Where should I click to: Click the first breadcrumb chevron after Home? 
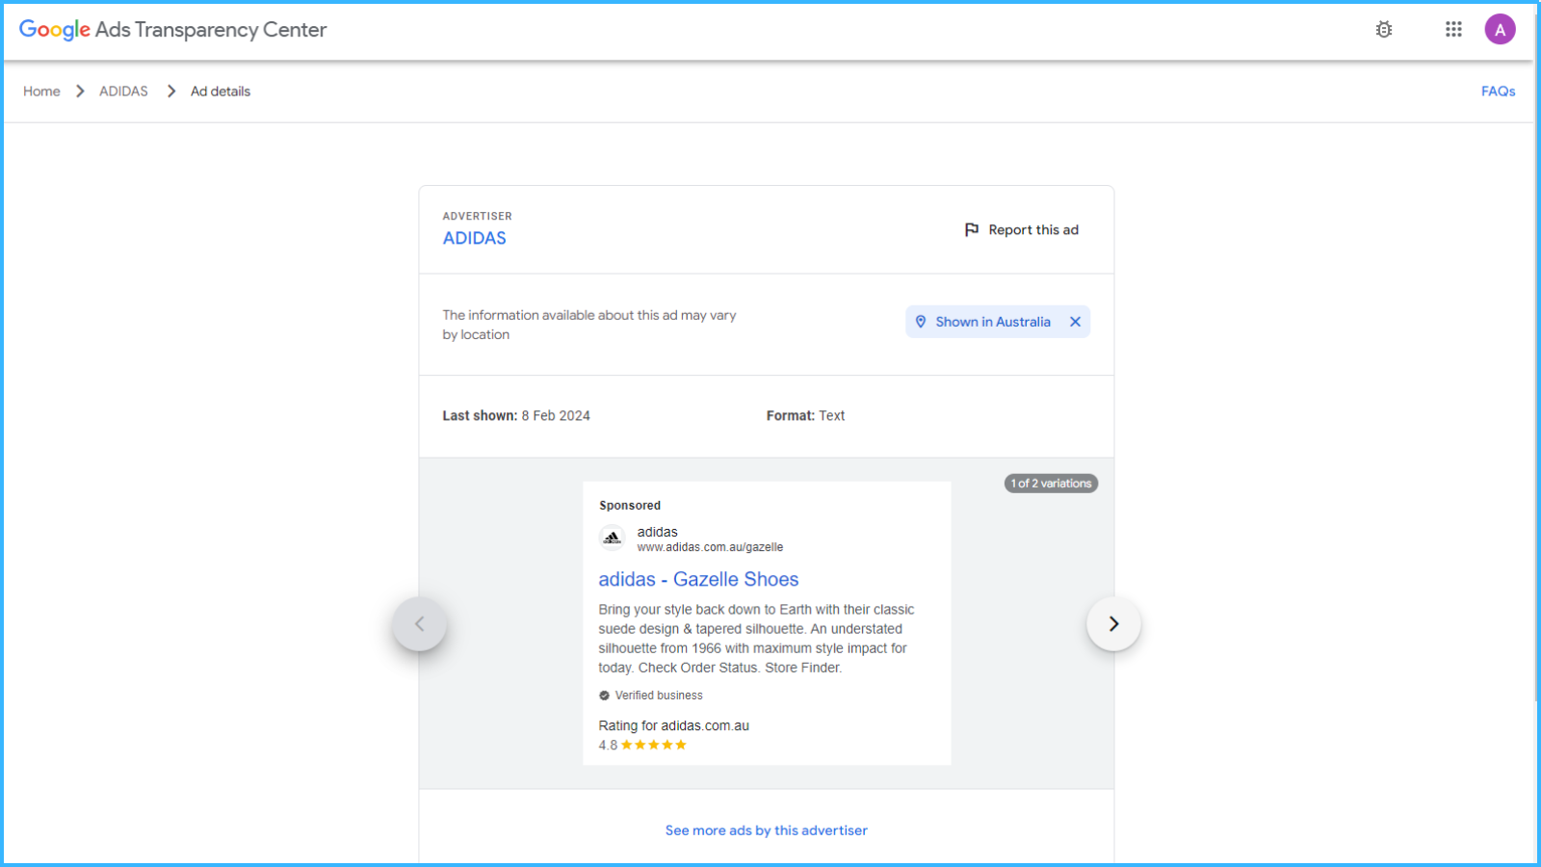(80, 92)
